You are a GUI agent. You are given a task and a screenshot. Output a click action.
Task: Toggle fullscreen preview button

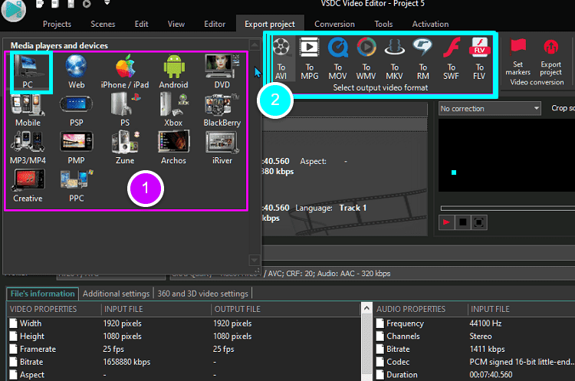click(479, 222)
